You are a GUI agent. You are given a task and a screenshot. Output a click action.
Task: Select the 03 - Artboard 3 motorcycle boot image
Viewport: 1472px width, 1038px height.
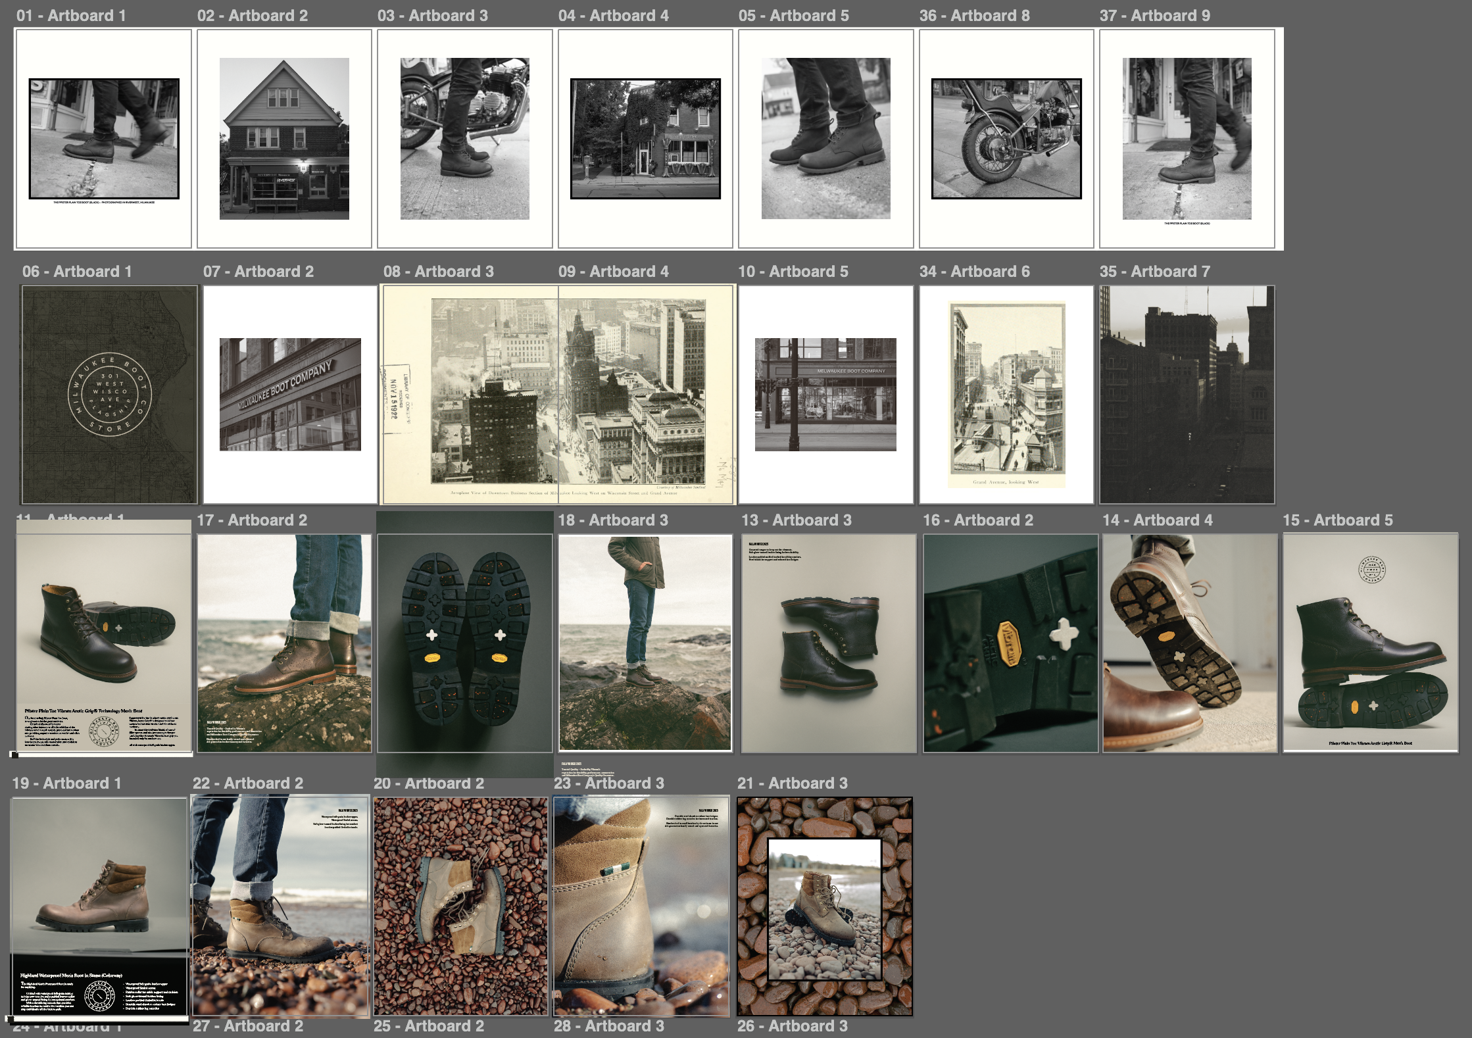pyautogui.click(x=465, y=138)
